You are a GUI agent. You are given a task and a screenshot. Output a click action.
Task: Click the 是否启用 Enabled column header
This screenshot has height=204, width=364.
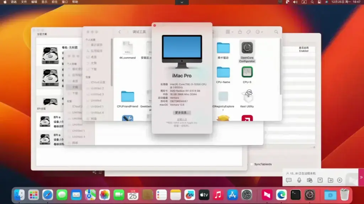304,49
